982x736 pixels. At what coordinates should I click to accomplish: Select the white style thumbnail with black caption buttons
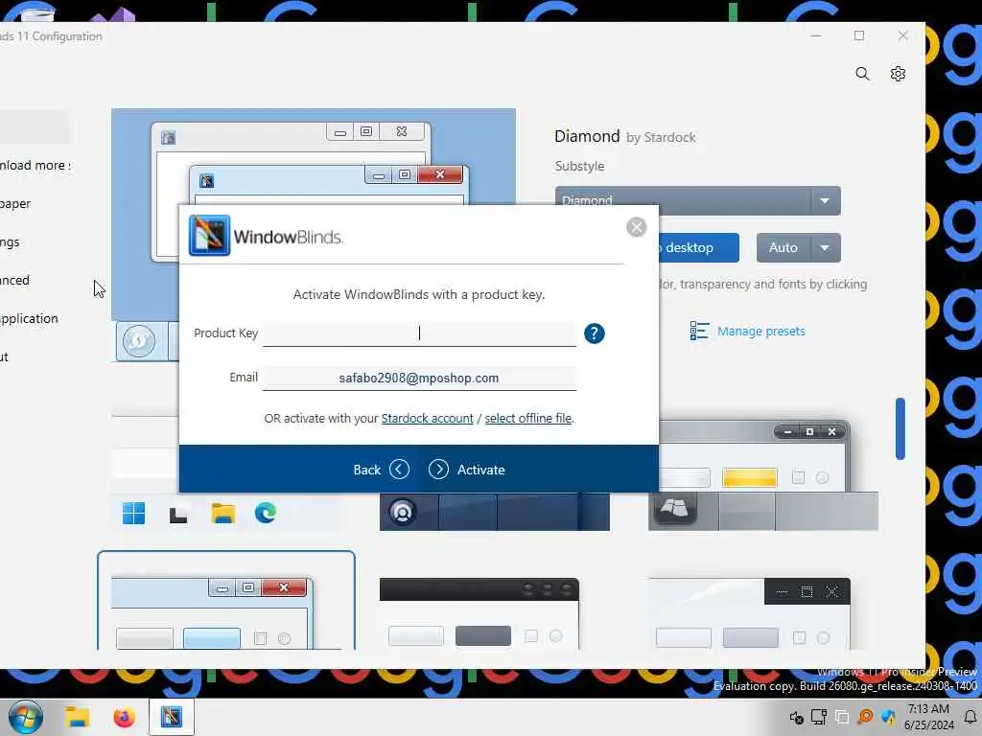(750, 613)
